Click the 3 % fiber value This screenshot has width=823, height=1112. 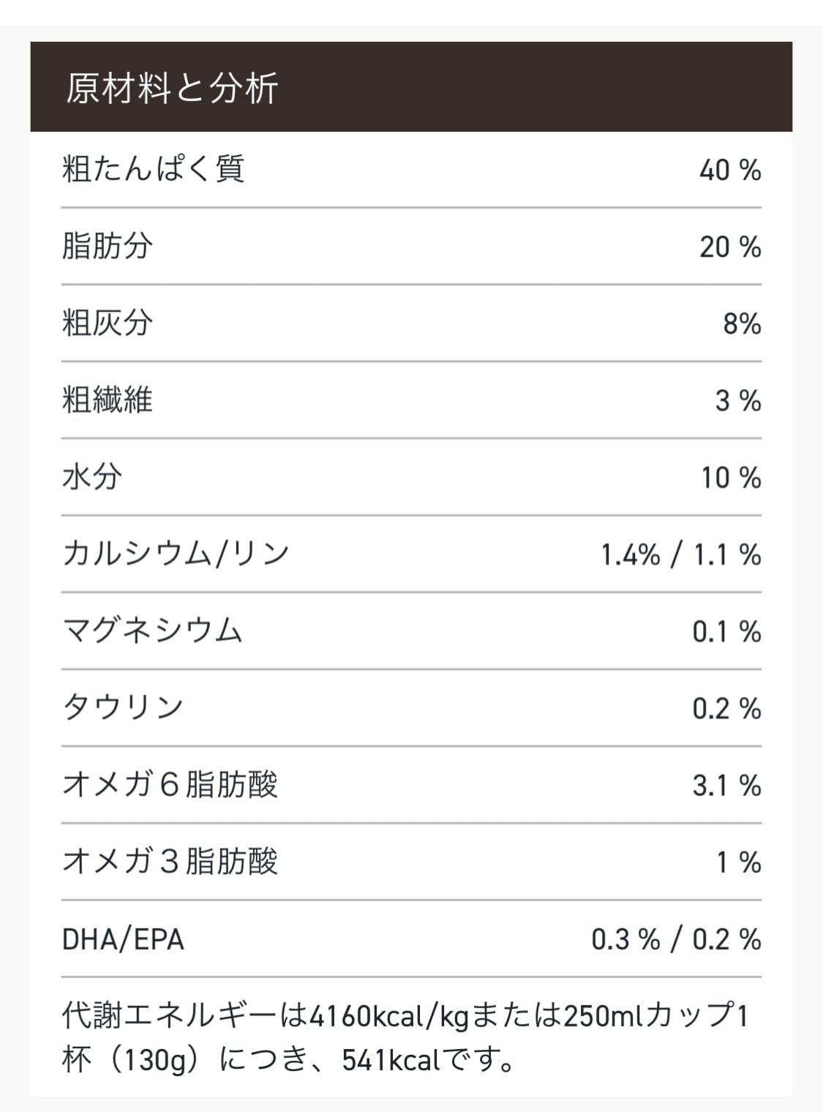tap(737, 401)
